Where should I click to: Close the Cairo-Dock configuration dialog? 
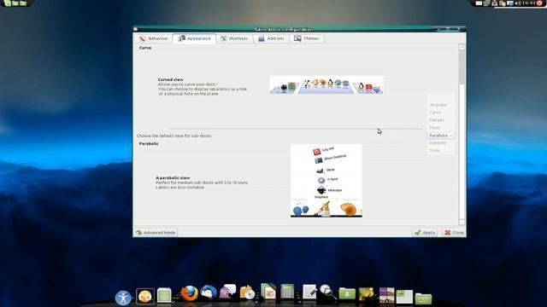pos(454,233)
